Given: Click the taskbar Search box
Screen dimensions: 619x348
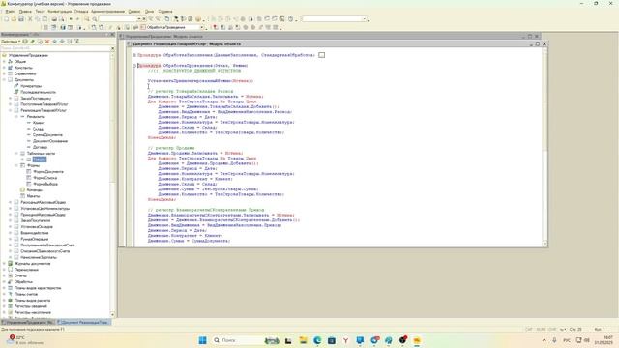Looking at the screenshot, I should 246,340.
